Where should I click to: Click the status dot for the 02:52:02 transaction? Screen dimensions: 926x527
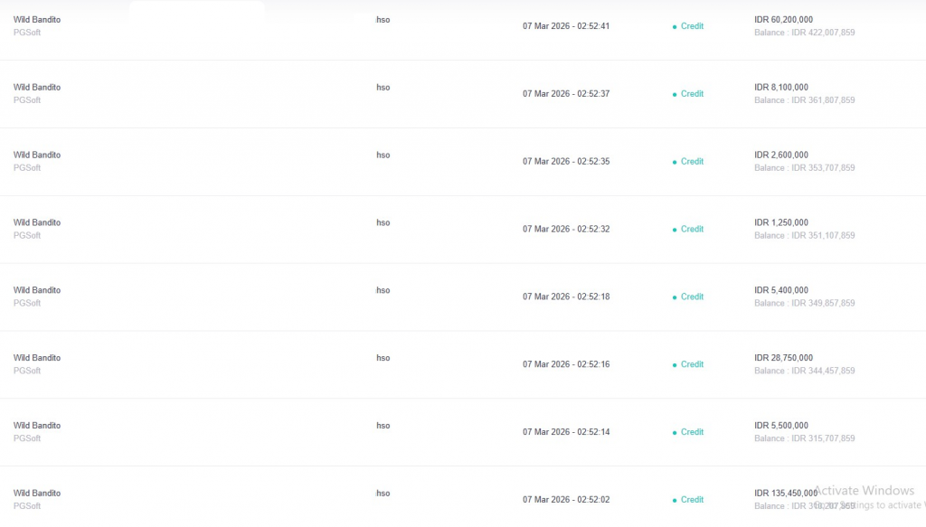coord(675,500)
